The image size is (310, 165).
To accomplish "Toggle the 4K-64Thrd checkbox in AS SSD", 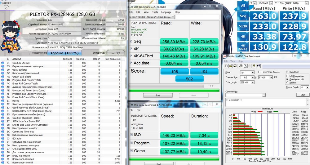I will pyautogui.click(x=131, y=56).
